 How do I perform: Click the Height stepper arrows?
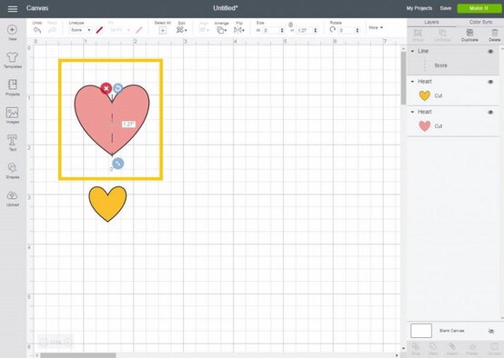click(316, 31)
